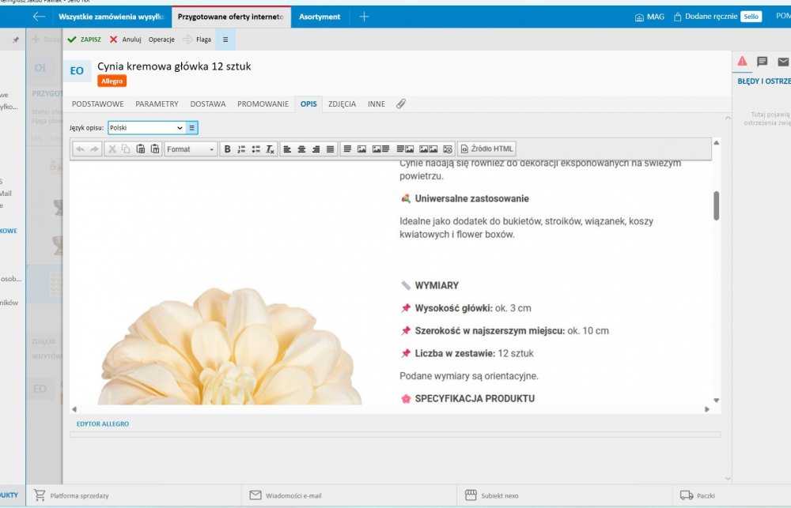Open the attachments paperclip tab
791x508 pixels.
click(400, 103)
